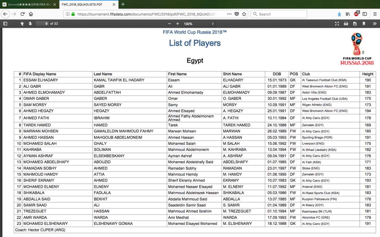380x237 pixels.
Task: Click DOB 23.01.1997
Action: [x=277, y=168]
